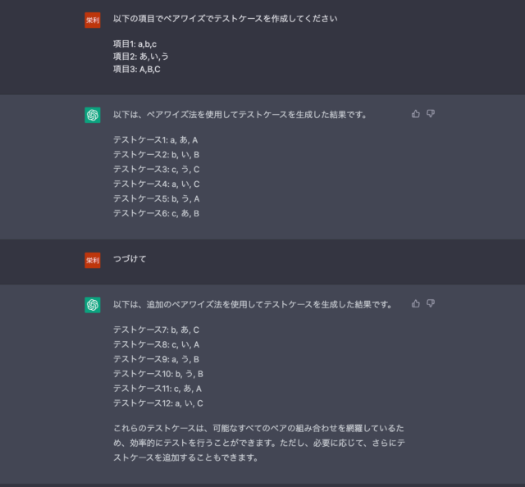Click the テストケース6 line

point(157,213)
